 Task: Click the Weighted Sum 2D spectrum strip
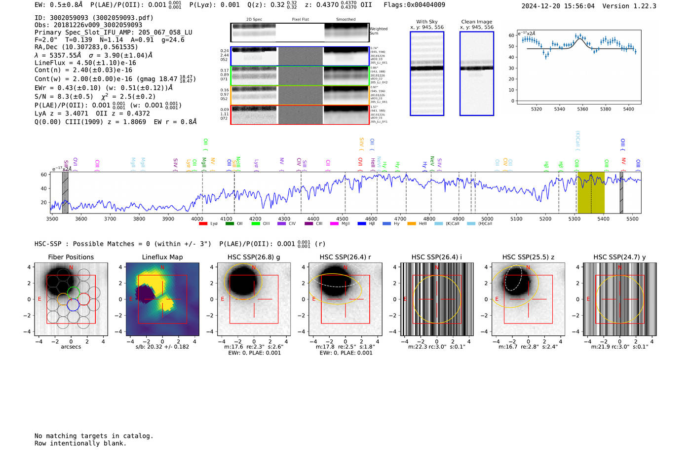coord(300,33)
